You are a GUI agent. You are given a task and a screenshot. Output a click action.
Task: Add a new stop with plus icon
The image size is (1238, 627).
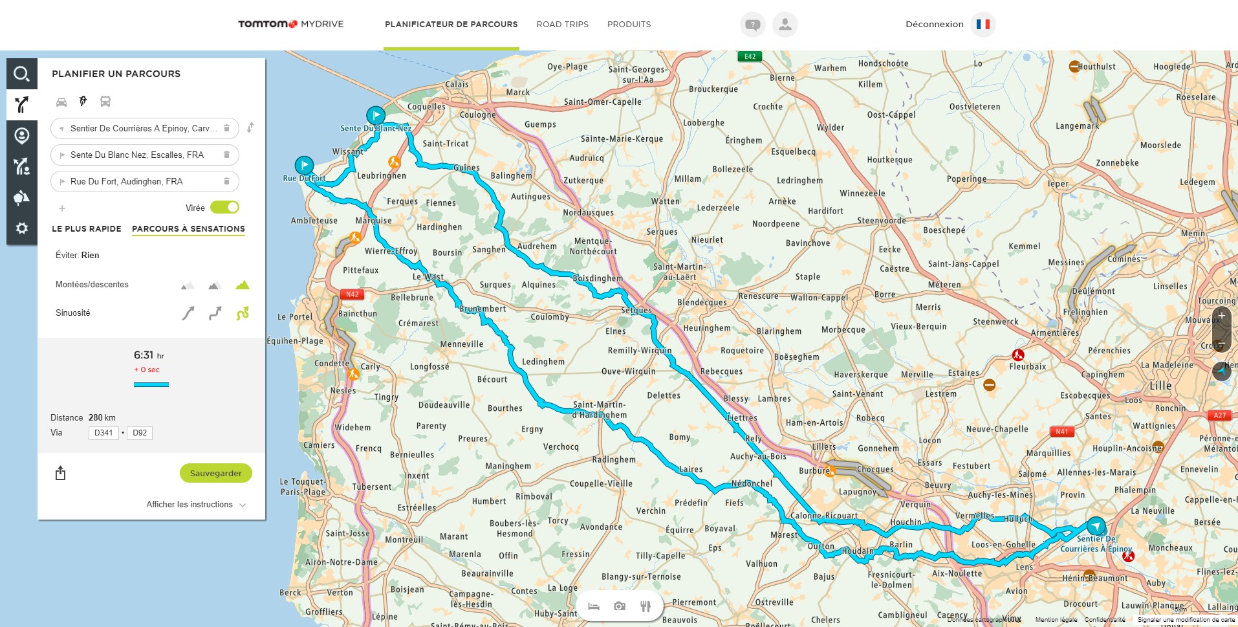(x=62, y=208)
